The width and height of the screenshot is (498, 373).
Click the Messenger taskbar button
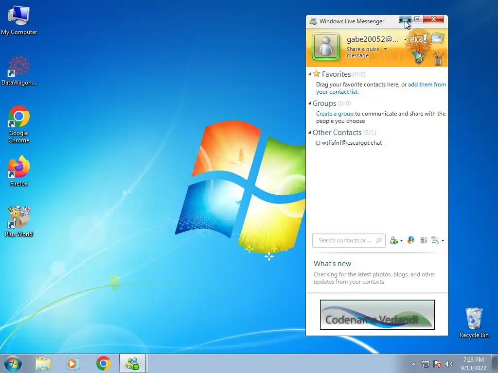coord(132,363)
